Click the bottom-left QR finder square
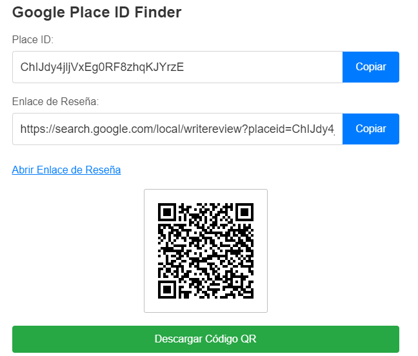Screen dimensions: 418x356 point(167,289)
